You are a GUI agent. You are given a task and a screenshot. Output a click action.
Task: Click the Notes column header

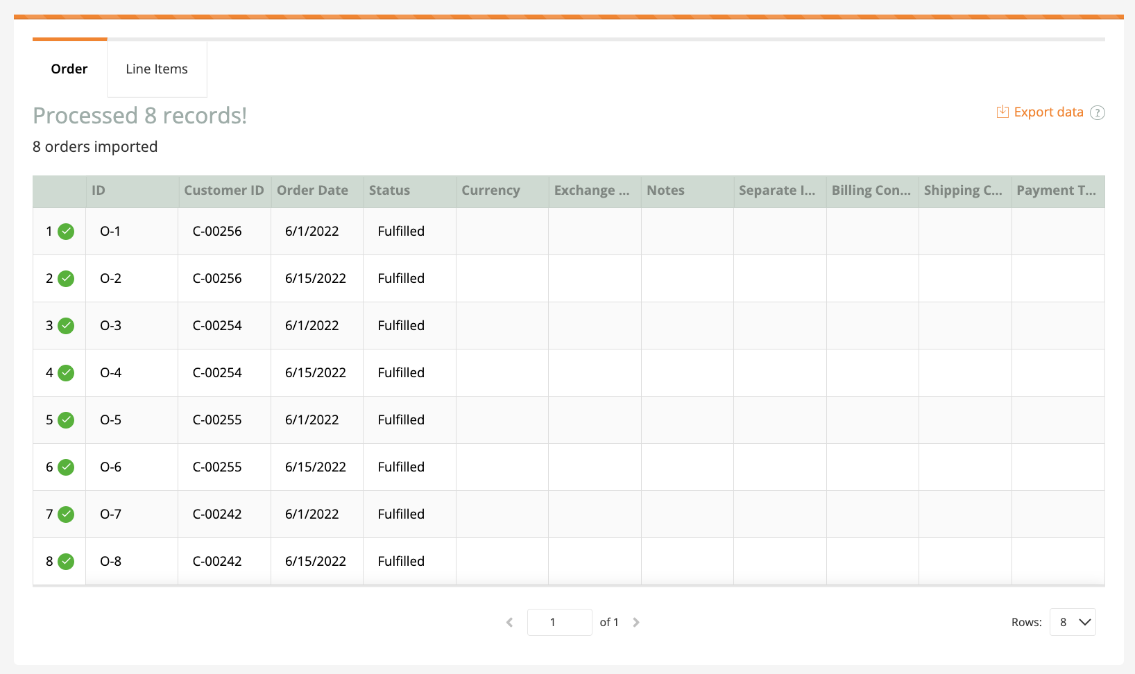click(688, 191)
